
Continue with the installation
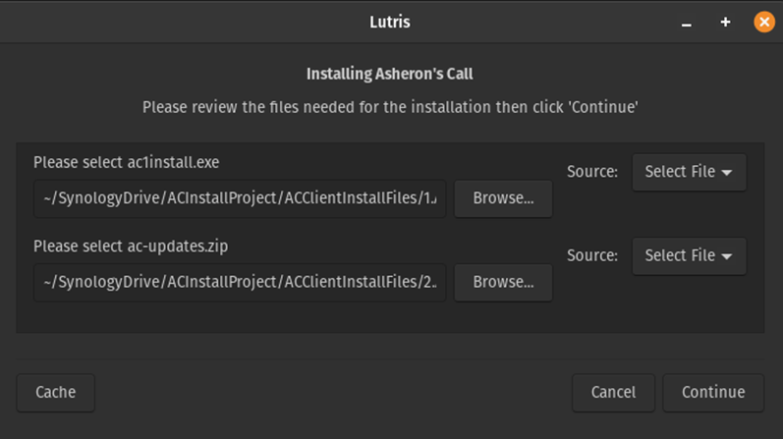712,392
